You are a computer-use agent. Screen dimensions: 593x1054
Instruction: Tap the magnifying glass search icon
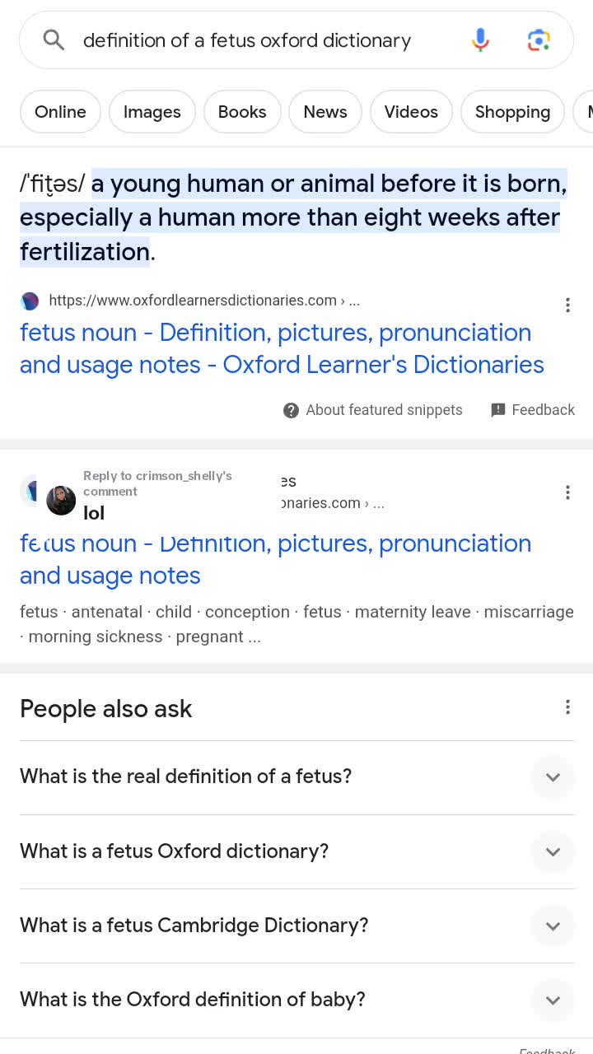click(54, 40)
